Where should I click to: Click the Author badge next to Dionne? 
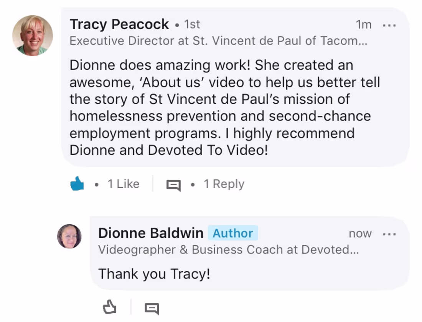click(x=233, y=233)
